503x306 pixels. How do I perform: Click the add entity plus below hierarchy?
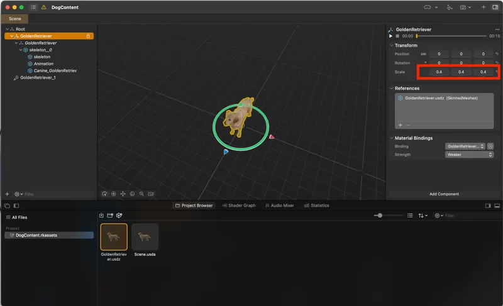(7, 194)
